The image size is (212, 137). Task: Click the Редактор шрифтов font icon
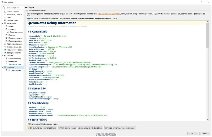click(x=8, y=32)
